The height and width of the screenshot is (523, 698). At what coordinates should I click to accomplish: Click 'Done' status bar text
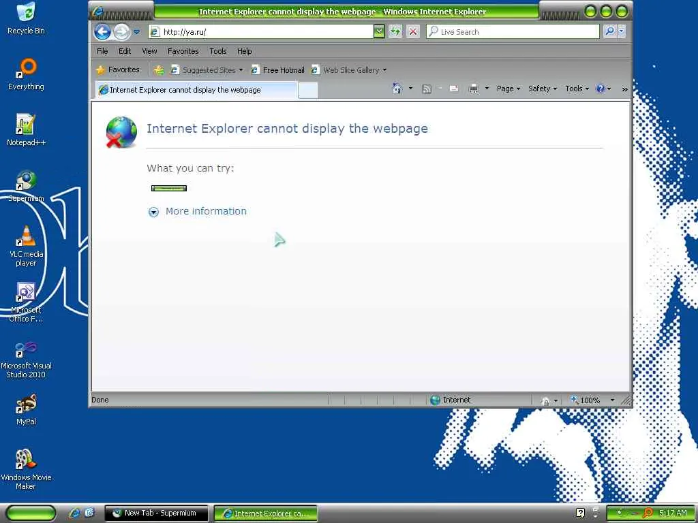click(x=100, y=400)
